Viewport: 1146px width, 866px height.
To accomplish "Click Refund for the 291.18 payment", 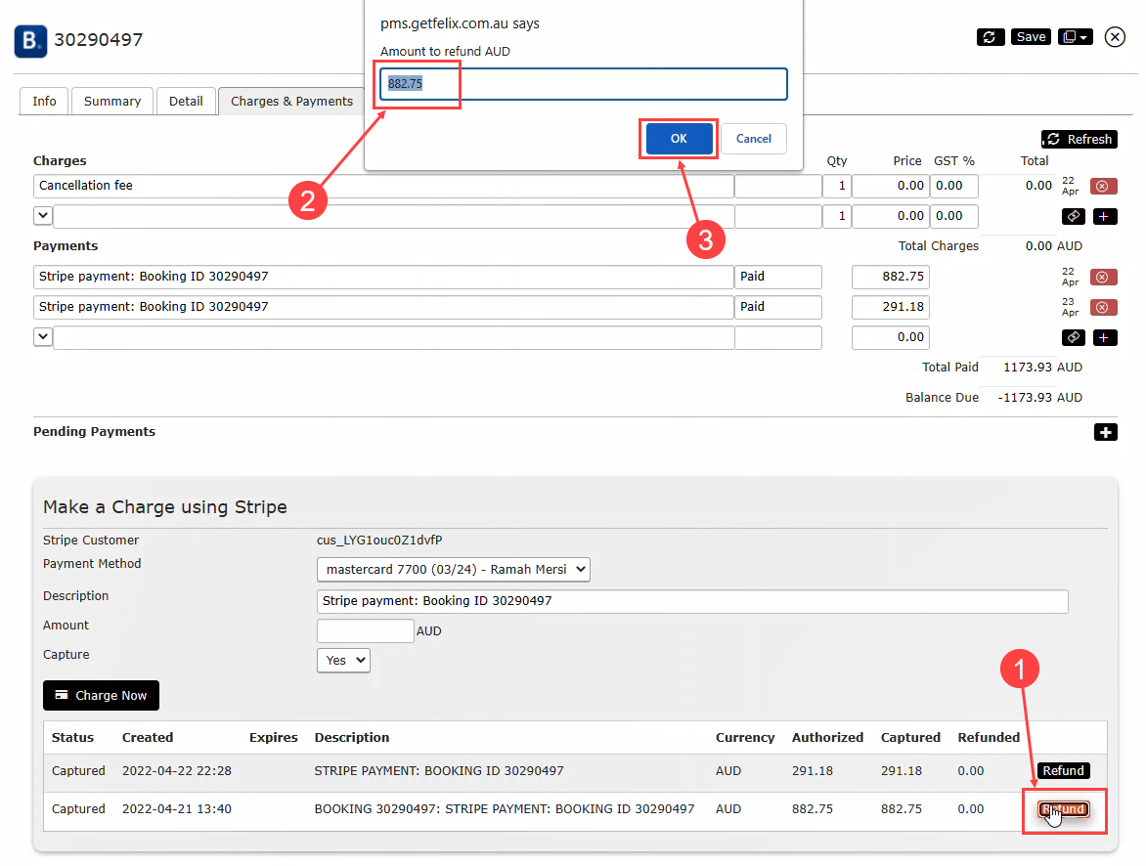I will (1063, 771).
